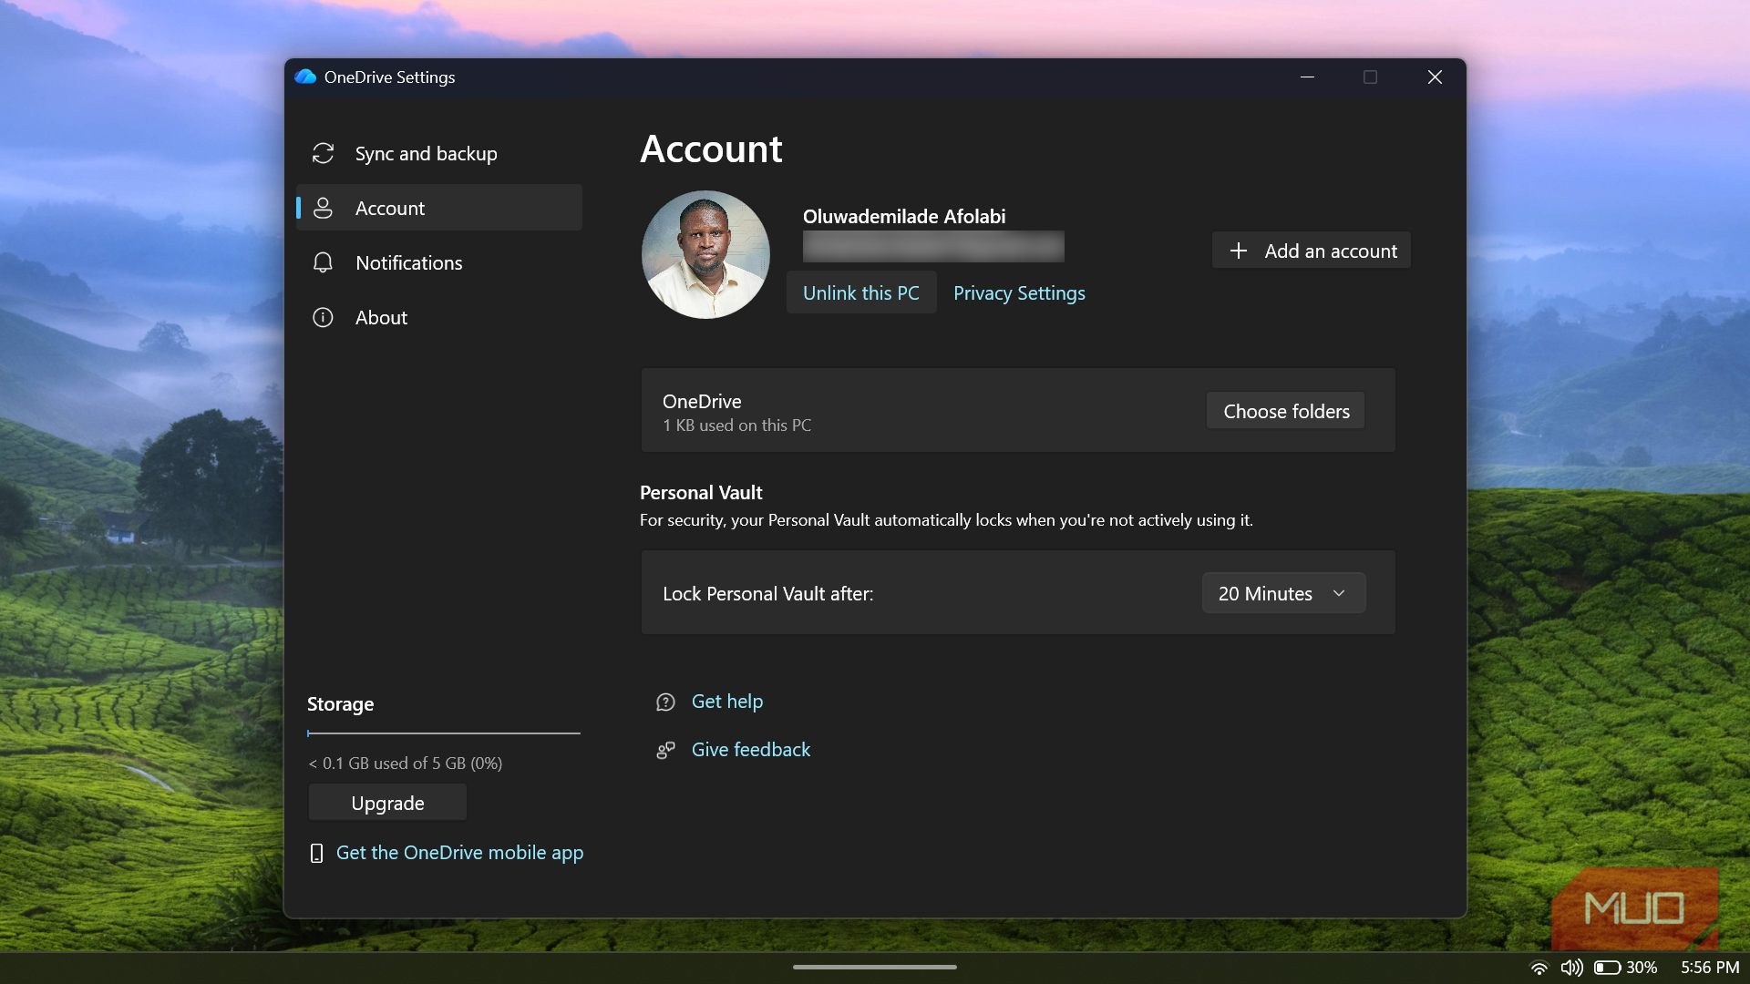Click the storage usage progress bar
Screen dimensions: 1750x984
(444, 733)
